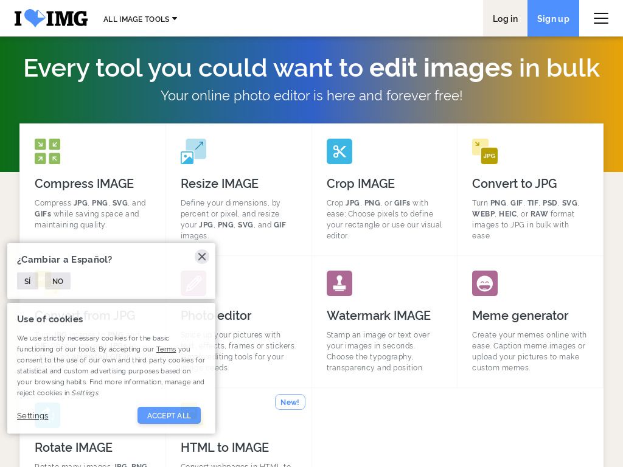Open the Crop IMAGE tool title
Viewport: 623px width, 467px height.
tap(360, 184)
